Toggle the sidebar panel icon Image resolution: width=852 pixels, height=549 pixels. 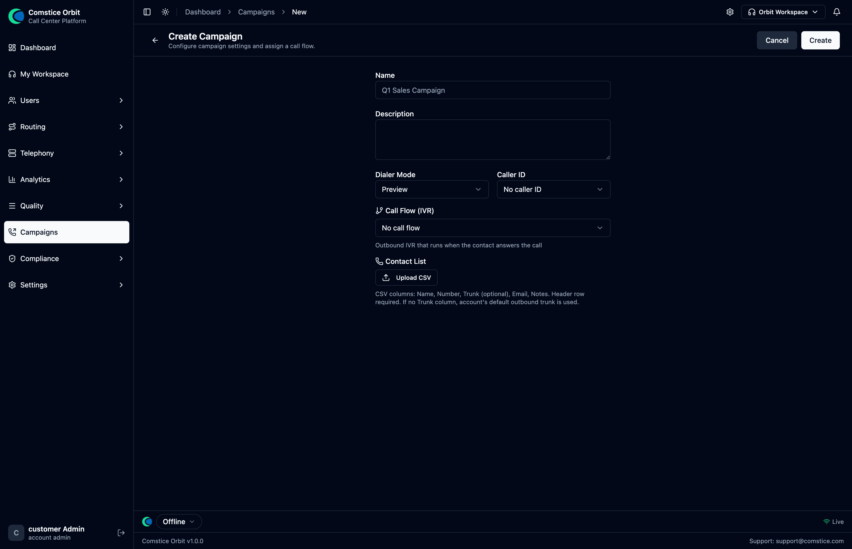click(x=147, y=12)
